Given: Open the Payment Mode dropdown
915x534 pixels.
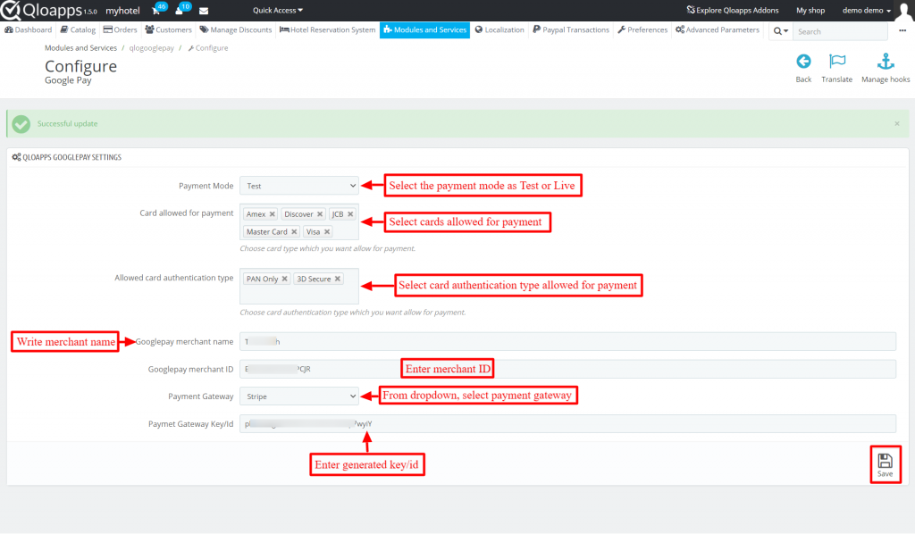Looking at the screenshot, I should (x=298, y=186).
